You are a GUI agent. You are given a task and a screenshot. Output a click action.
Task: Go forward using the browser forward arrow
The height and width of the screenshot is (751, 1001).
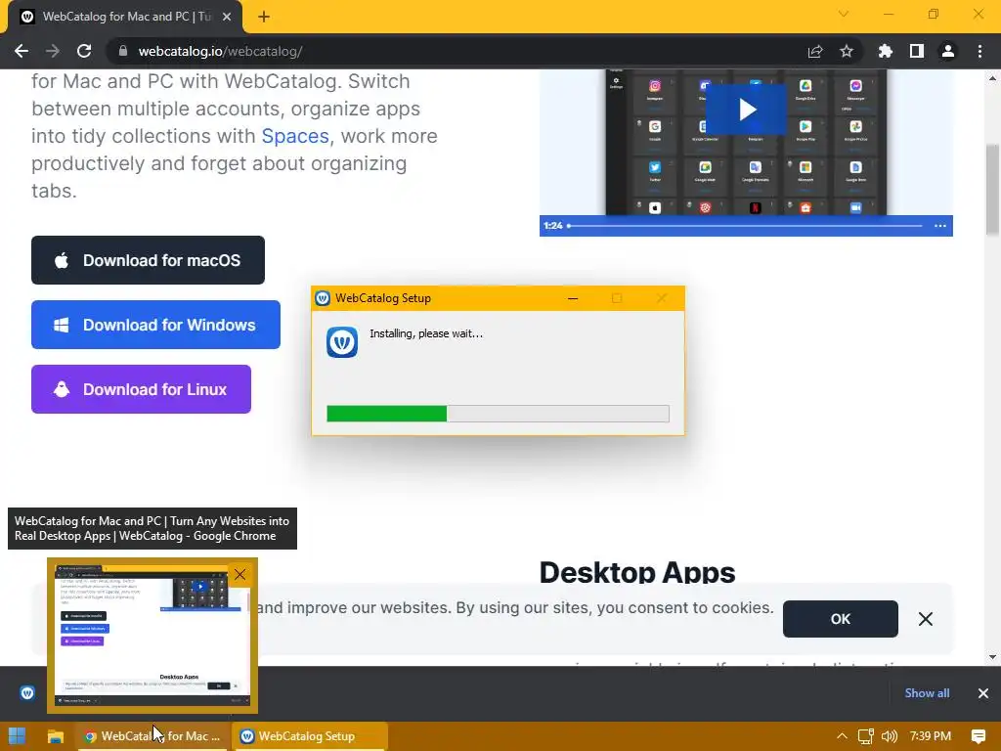[x=53, y=51]
